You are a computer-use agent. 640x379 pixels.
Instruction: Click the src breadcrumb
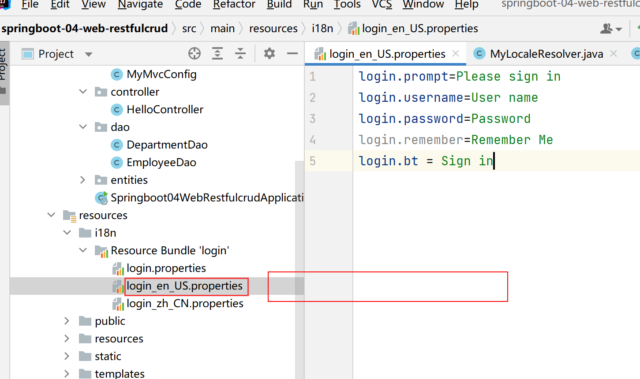click(x=189, y=29)
